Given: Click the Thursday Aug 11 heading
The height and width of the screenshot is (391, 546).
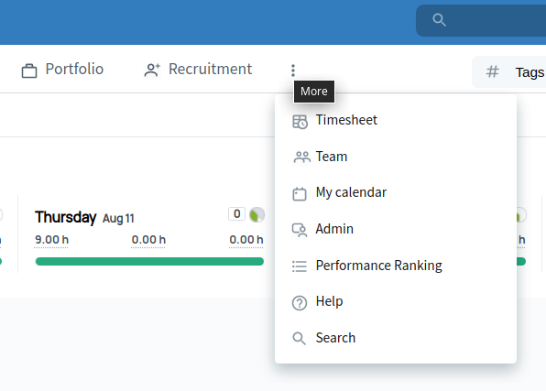Looking at the screenshot, I should point(84,218).
